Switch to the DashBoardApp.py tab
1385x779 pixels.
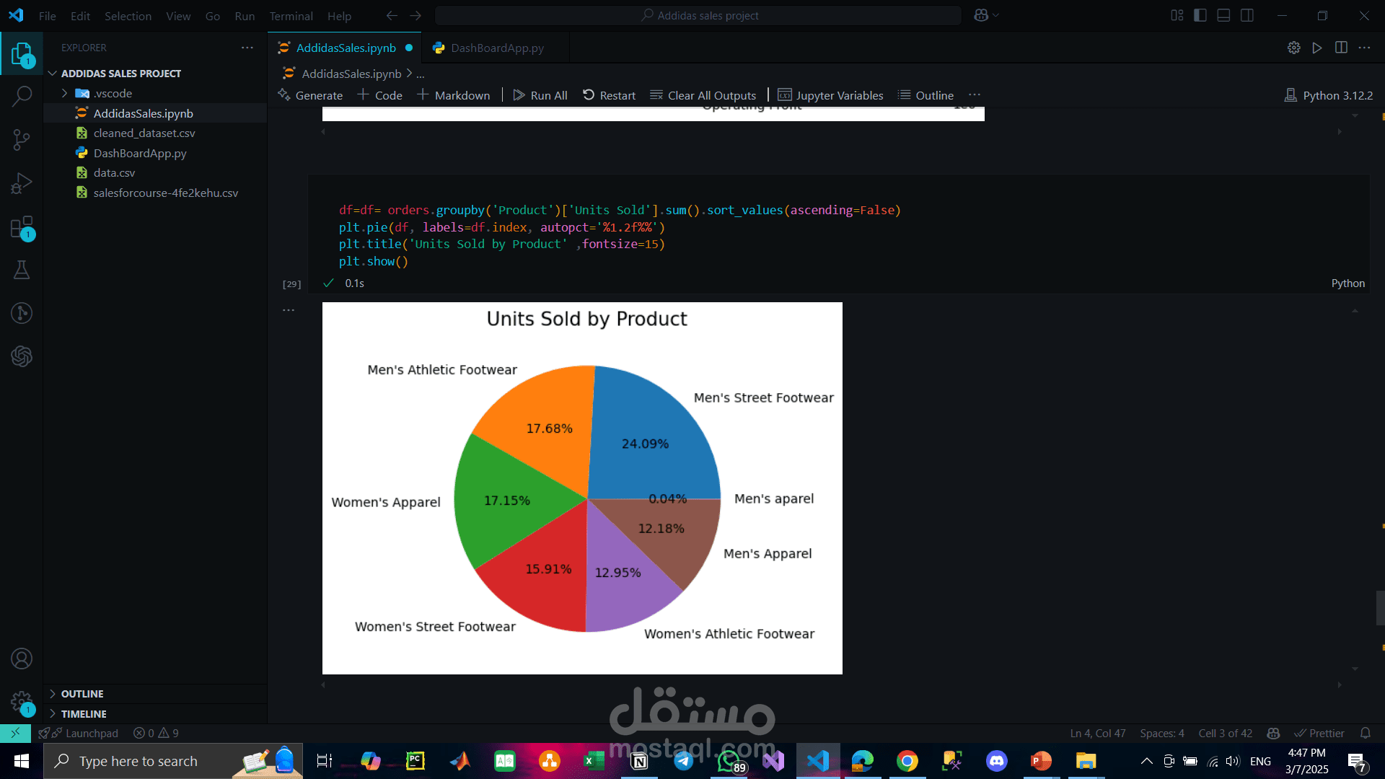496,48
